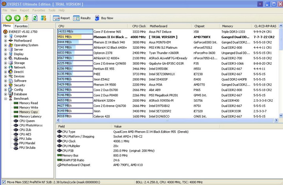Select the Config tree icon

click(x=11, y=90)
